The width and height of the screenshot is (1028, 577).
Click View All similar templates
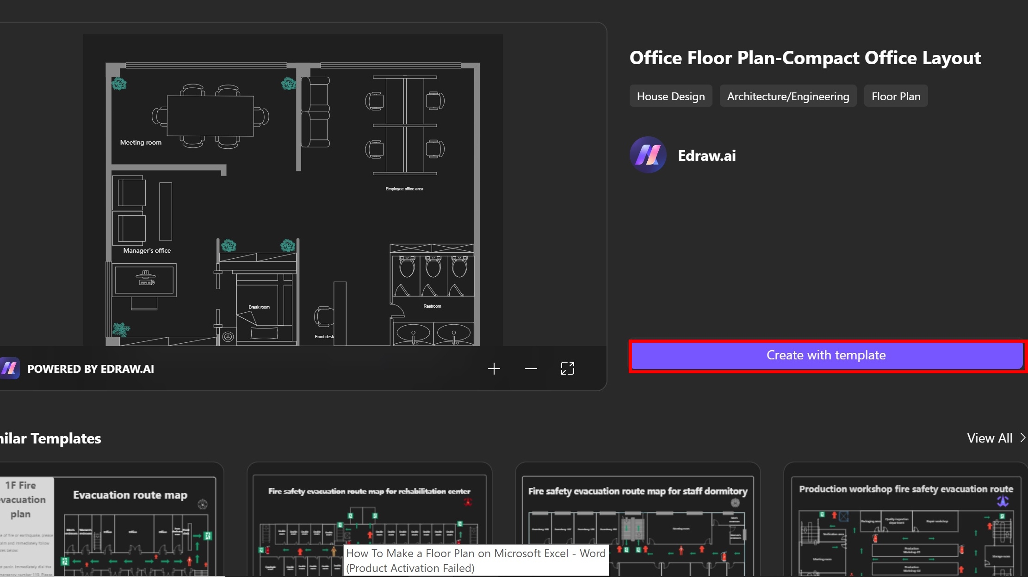pyautogui.click(x=990, y=438)
